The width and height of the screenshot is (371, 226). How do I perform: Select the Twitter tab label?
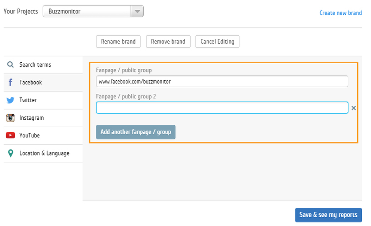[28, 100]
